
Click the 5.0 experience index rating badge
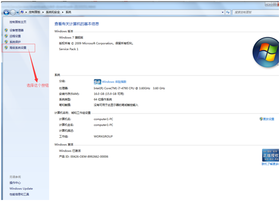pos(97,82)
